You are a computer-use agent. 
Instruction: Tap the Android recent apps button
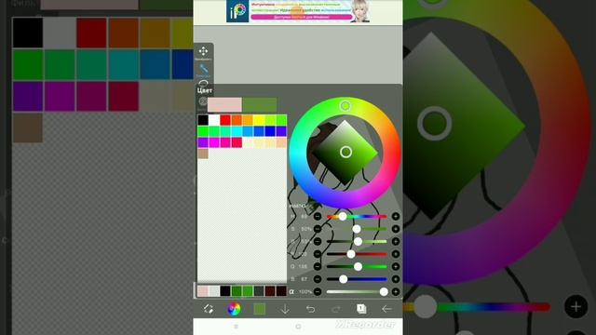(x=236, y=327)
